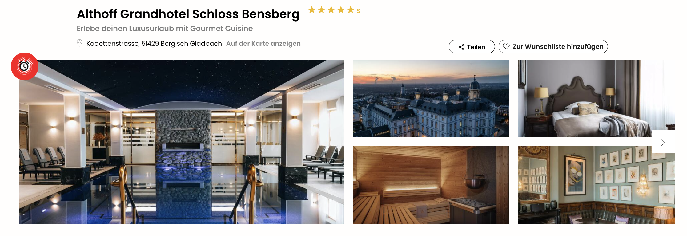The height and width of the screenshot is (236, 687).
Task: Click the first gold rating star
Action: tap(312, 10)
